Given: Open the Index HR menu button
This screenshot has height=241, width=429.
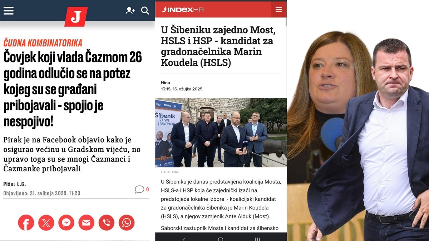Looking at the screenshot, I should tap(279, 10).
